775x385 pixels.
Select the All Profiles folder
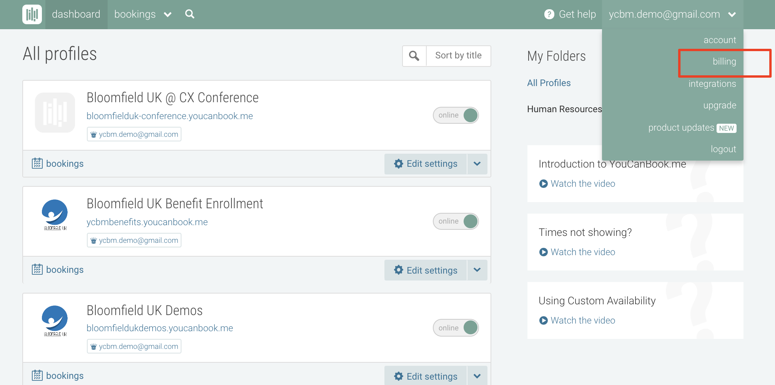click(x=549, y=83)
